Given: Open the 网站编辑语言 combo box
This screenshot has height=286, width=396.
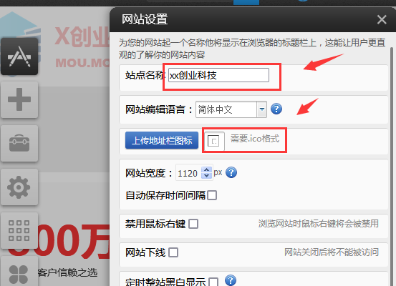Looking at the screenshot, I should 231,109.
